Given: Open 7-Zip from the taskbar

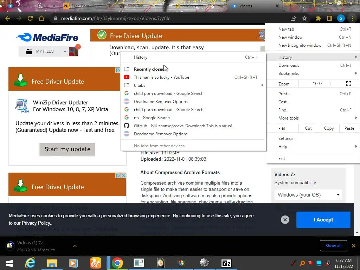Looking at the screenshot, I should coord(226,263).
